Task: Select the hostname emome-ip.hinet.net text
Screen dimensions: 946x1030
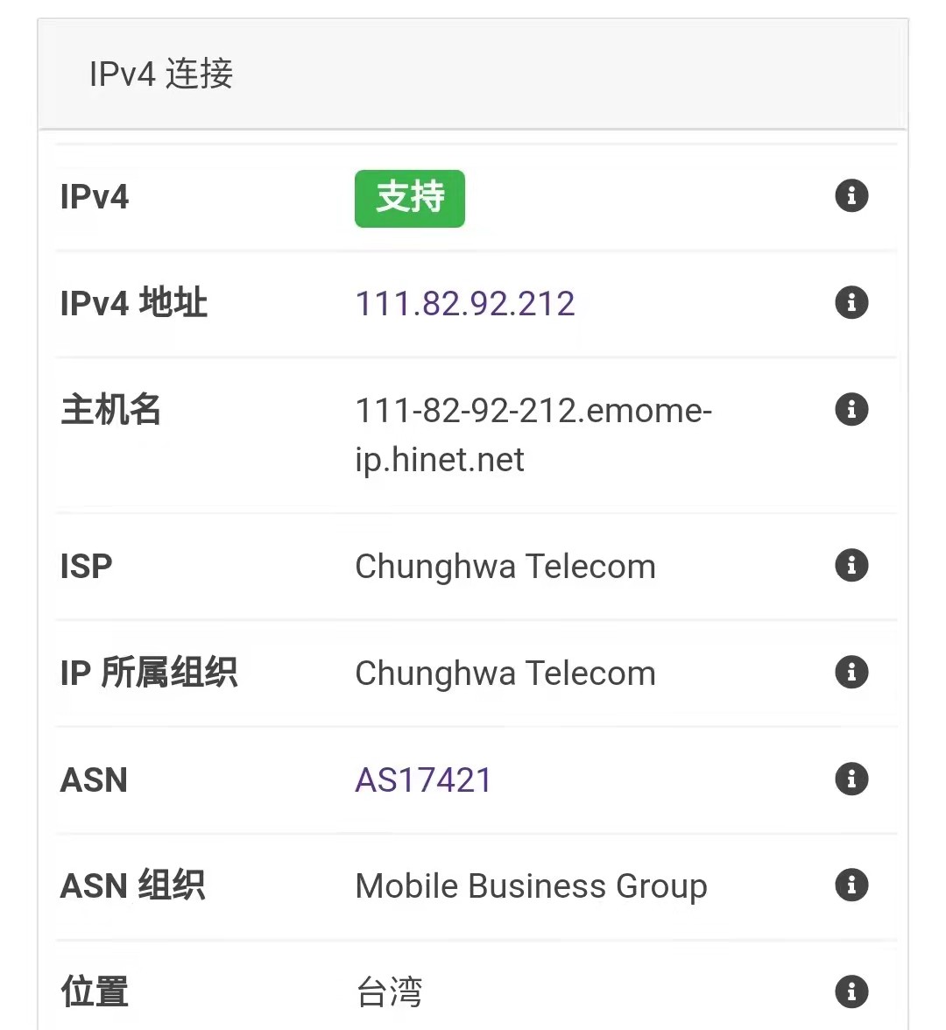Action: [533, 434]
